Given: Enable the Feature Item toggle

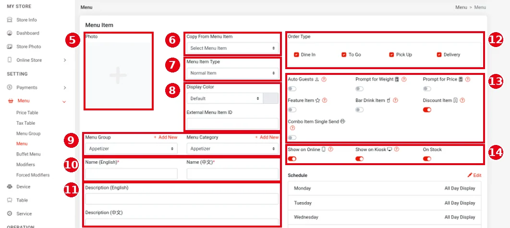Looking at the screenshot, I should [292, 110].
